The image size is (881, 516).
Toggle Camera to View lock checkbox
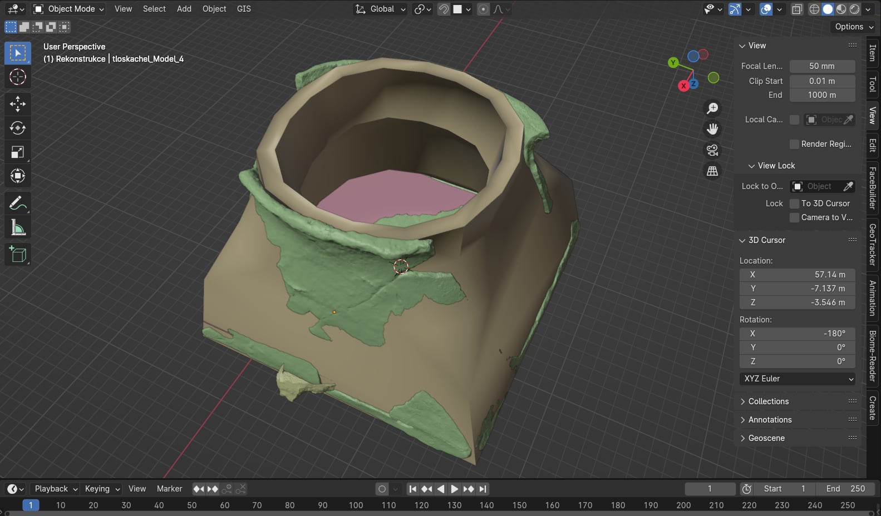point(795,217)
